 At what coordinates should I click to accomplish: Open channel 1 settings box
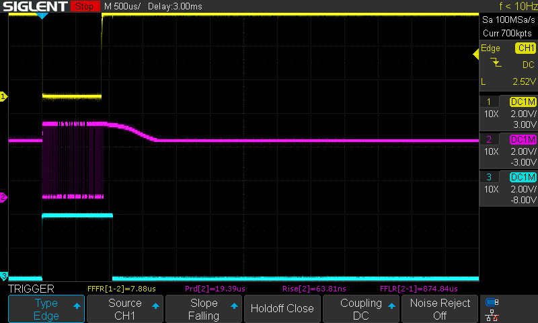click(x=508, y=113)
